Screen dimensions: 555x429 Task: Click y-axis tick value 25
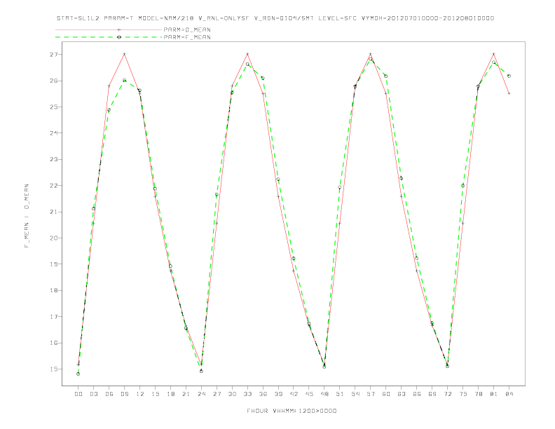point(53,107)
